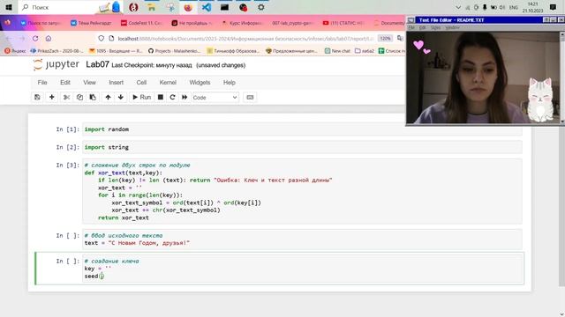This screenshot has width=565, height=317.
Task: Open the Help menu
Action: point(230,83)
